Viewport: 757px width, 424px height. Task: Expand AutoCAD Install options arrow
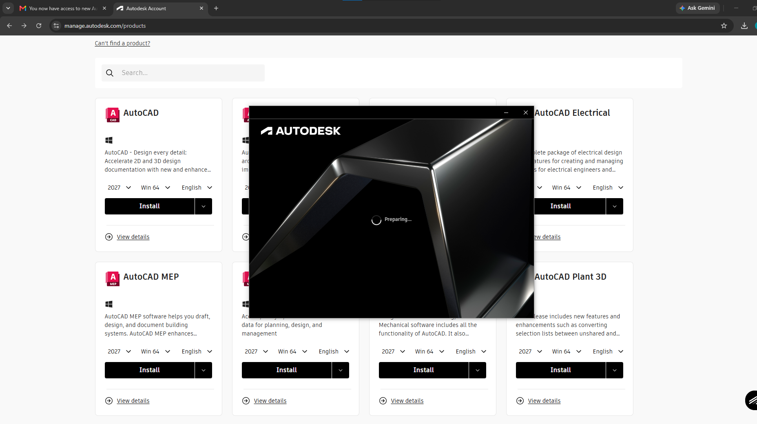pos(204,206)
